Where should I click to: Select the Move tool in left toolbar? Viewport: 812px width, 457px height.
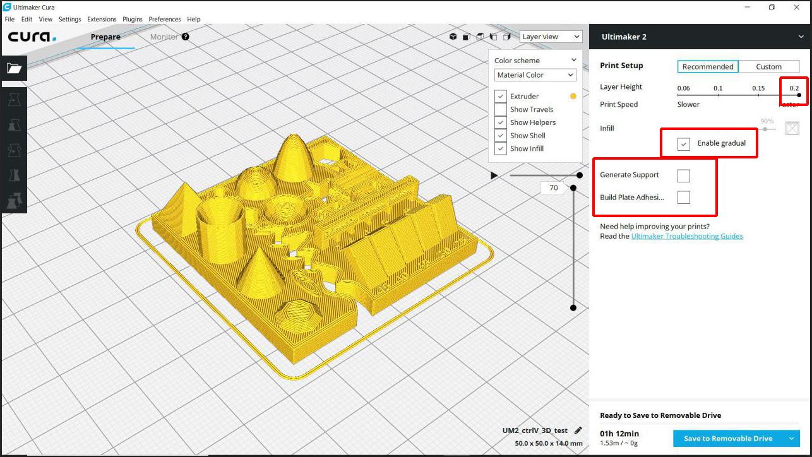tap(14, 99)
